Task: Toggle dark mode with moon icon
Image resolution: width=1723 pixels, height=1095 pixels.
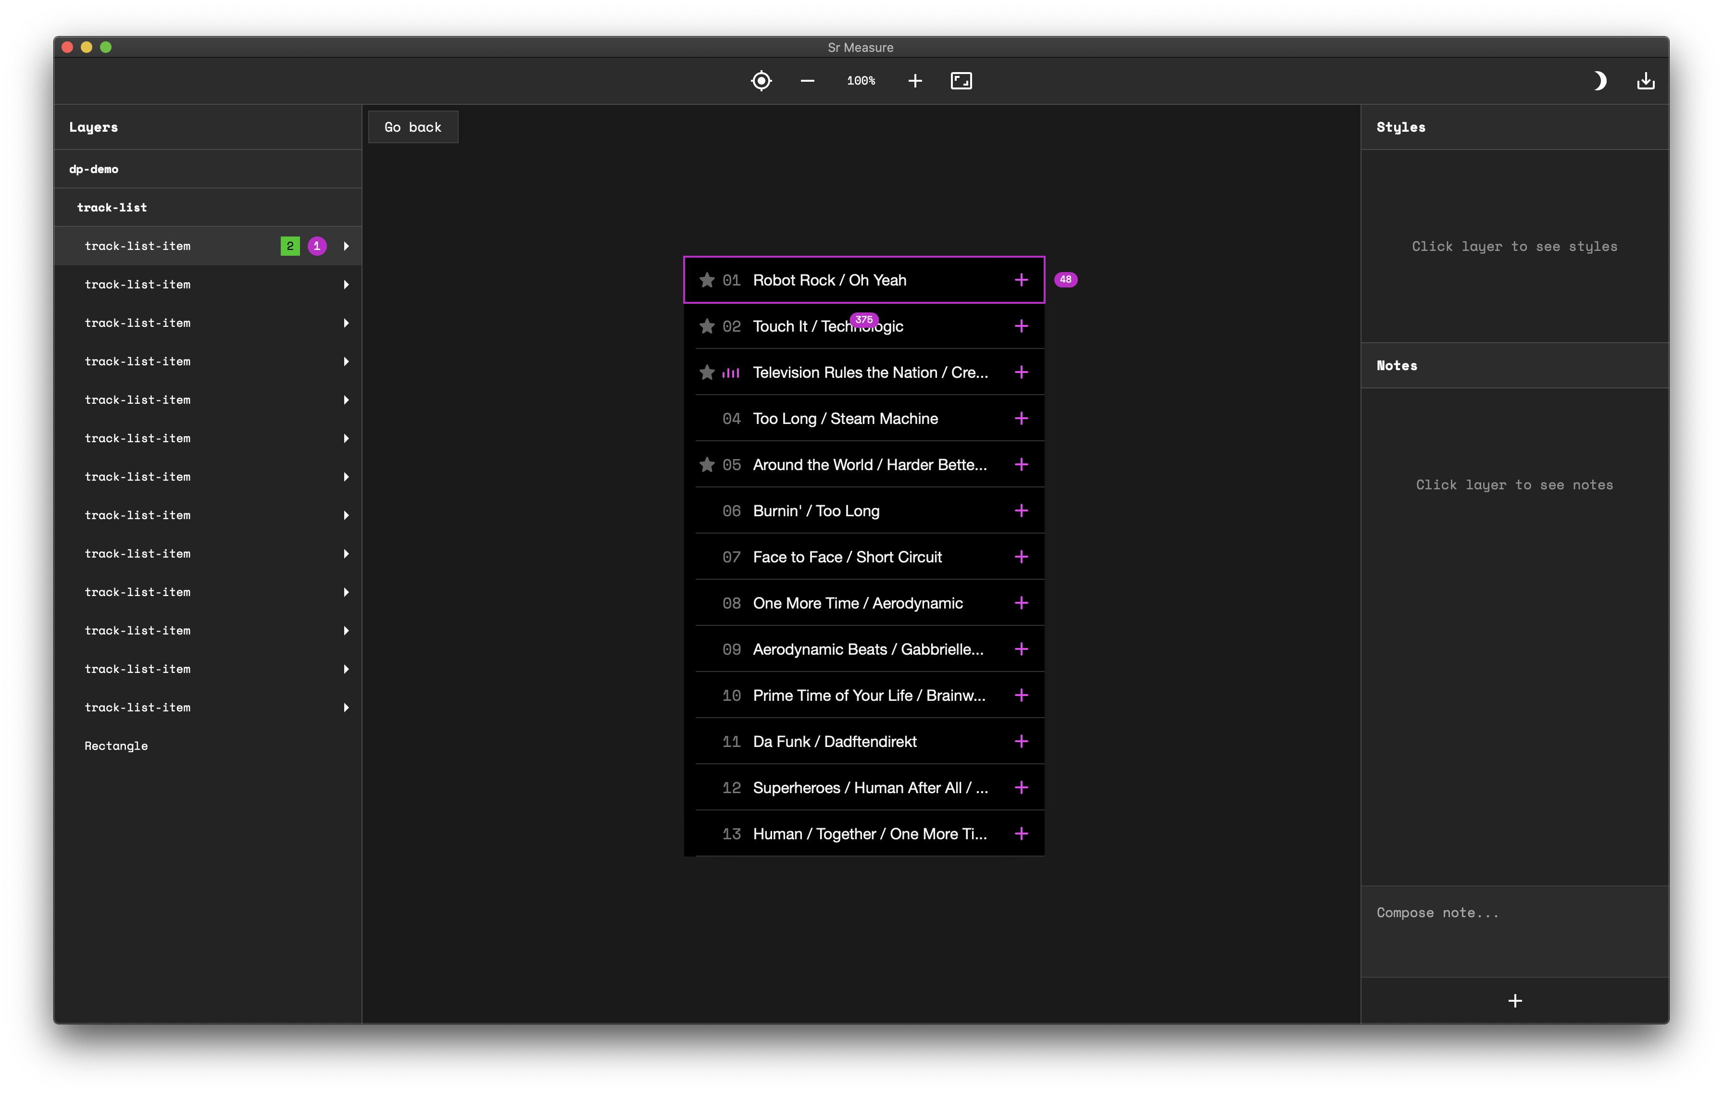Action: [x=1600, y=81]
